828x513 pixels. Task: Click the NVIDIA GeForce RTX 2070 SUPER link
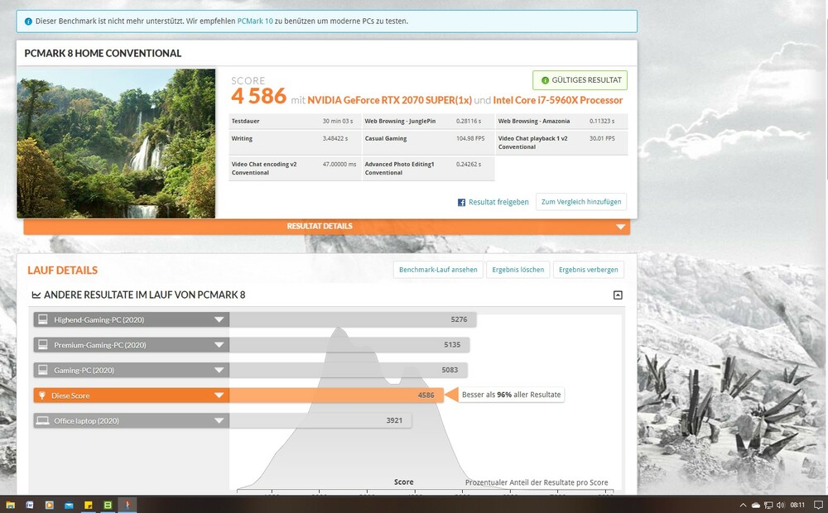389,100
